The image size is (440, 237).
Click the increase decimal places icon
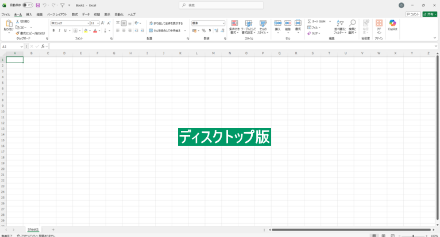coord(217,30)
